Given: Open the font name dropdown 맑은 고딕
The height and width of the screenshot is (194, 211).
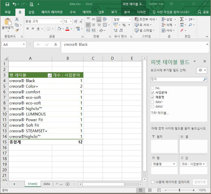Looking at the screenshot, I should [61, 21].
